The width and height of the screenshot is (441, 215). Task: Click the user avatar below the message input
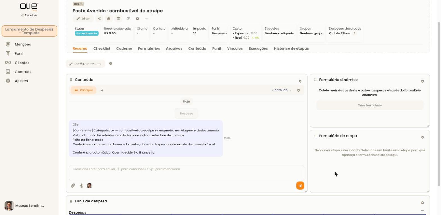[89, 186]
